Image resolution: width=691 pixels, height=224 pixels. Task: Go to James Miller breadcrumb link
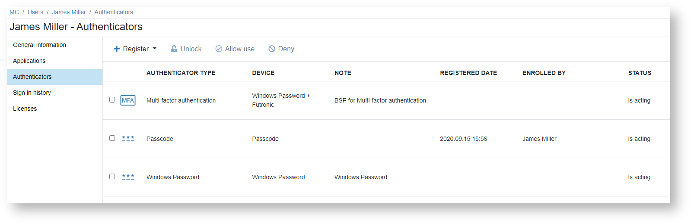(69, 12)
